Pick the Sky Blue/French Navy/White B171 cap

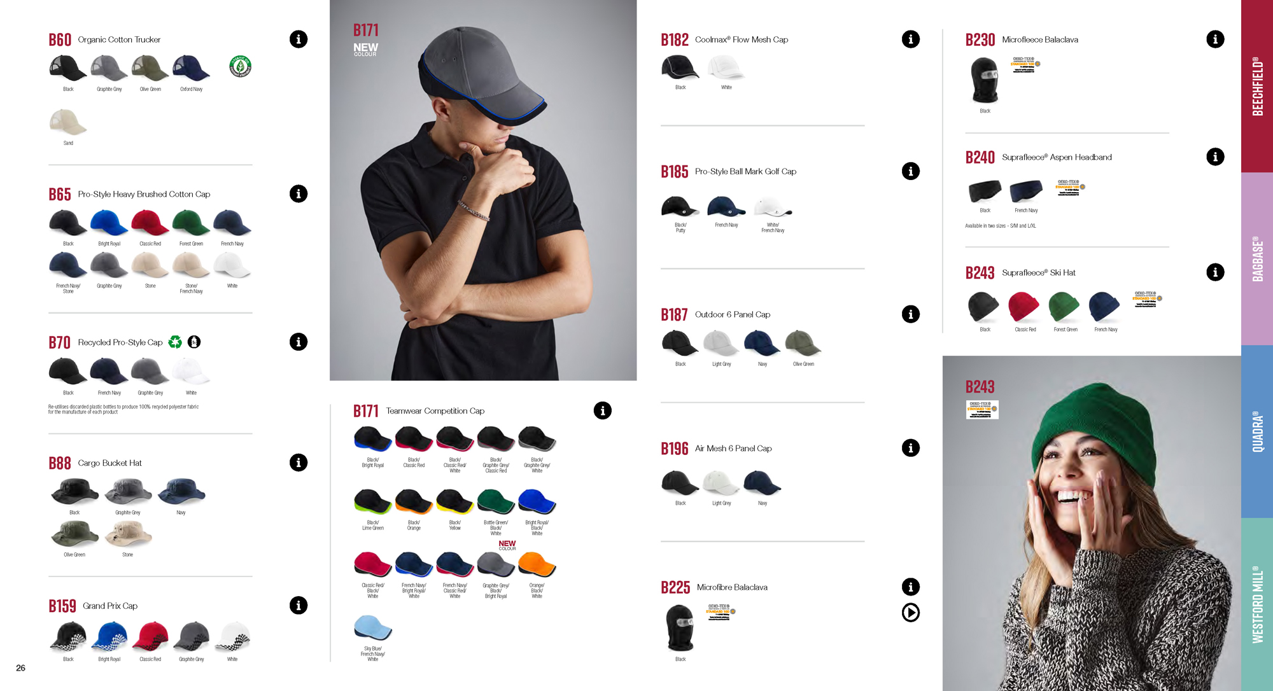click(372, 629)
